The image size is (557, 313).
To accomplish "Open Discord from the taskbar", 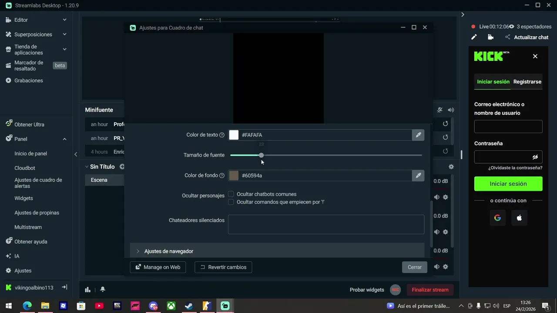I will pyautogui.click(x=153, y=306).
